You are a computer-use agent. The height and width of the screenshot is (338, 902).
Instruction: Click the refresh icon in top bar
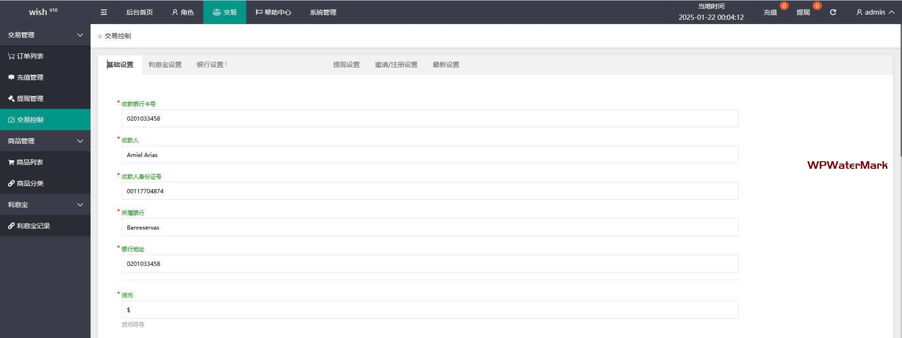click(833, 12)
